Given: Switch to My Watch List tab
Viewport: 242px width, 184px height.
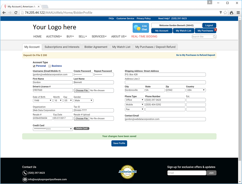Looking at the screenshot, I should pyautogui.click(x=121, y=47).
